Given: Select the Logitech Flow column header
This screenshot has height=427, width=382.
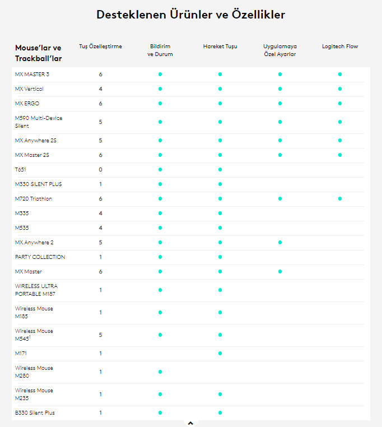Looking at the screenshot, I should pos(340,47).
